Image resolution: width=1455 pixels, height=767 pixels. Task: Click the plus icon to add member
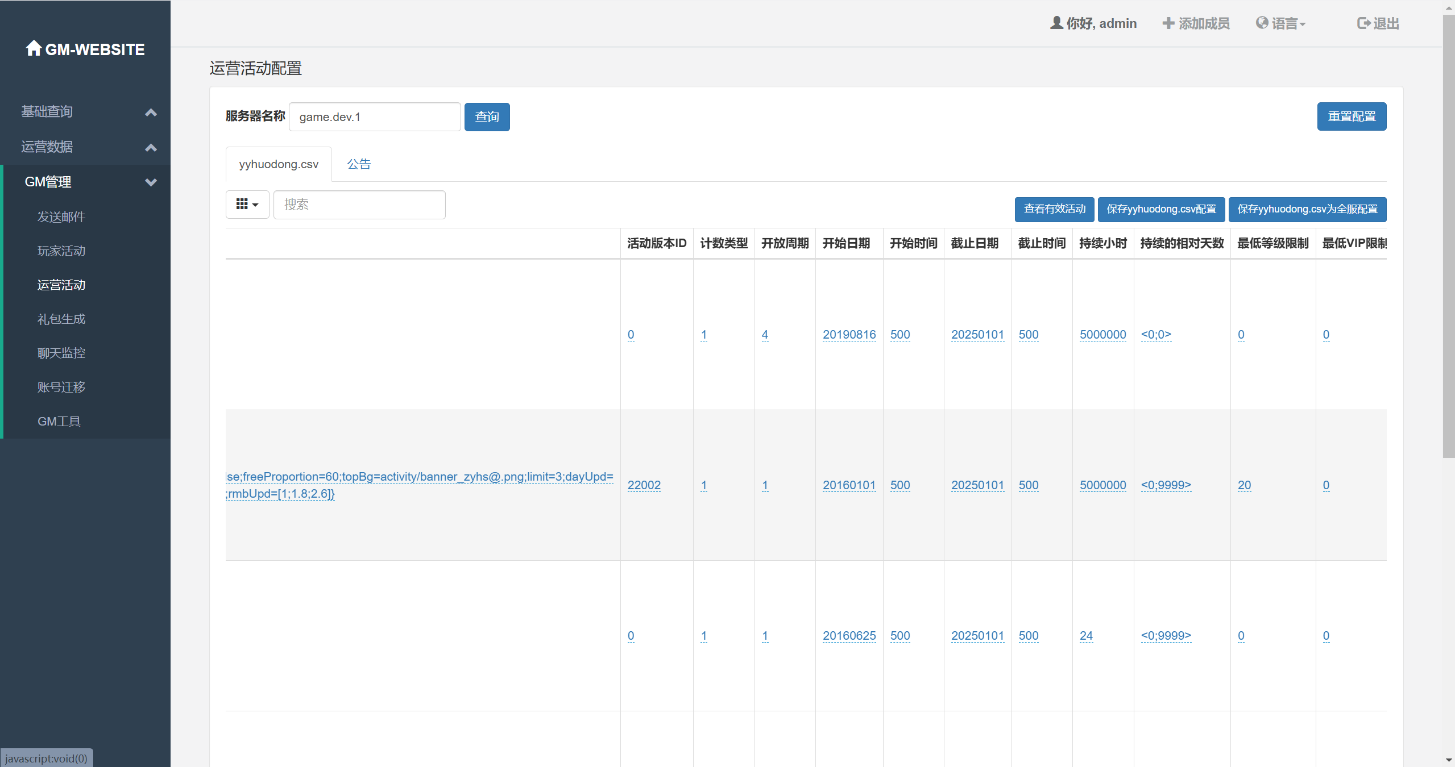tap(1168, 23)
